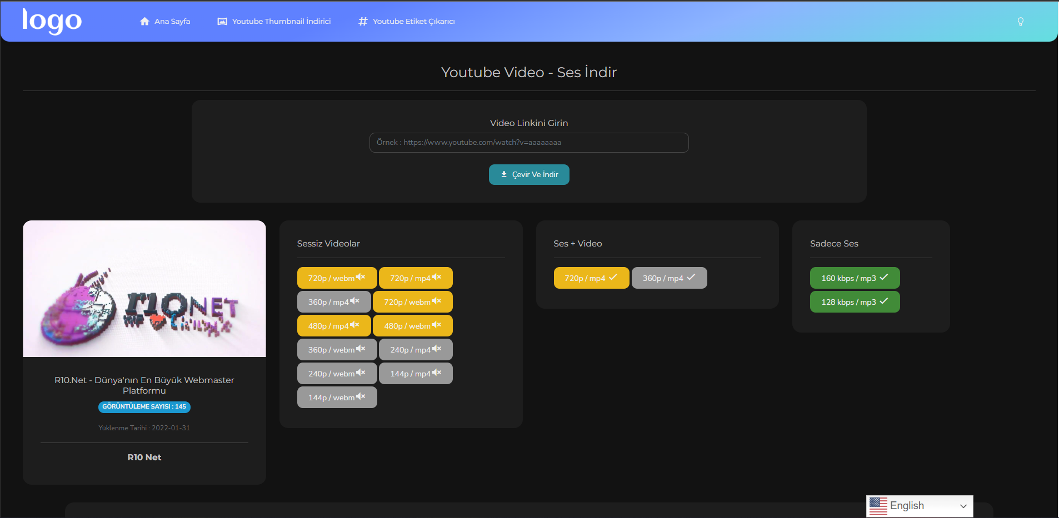Download silent 240p / webm video
The height and width of the screenshot is (518, 1059).
pos(337,374)
